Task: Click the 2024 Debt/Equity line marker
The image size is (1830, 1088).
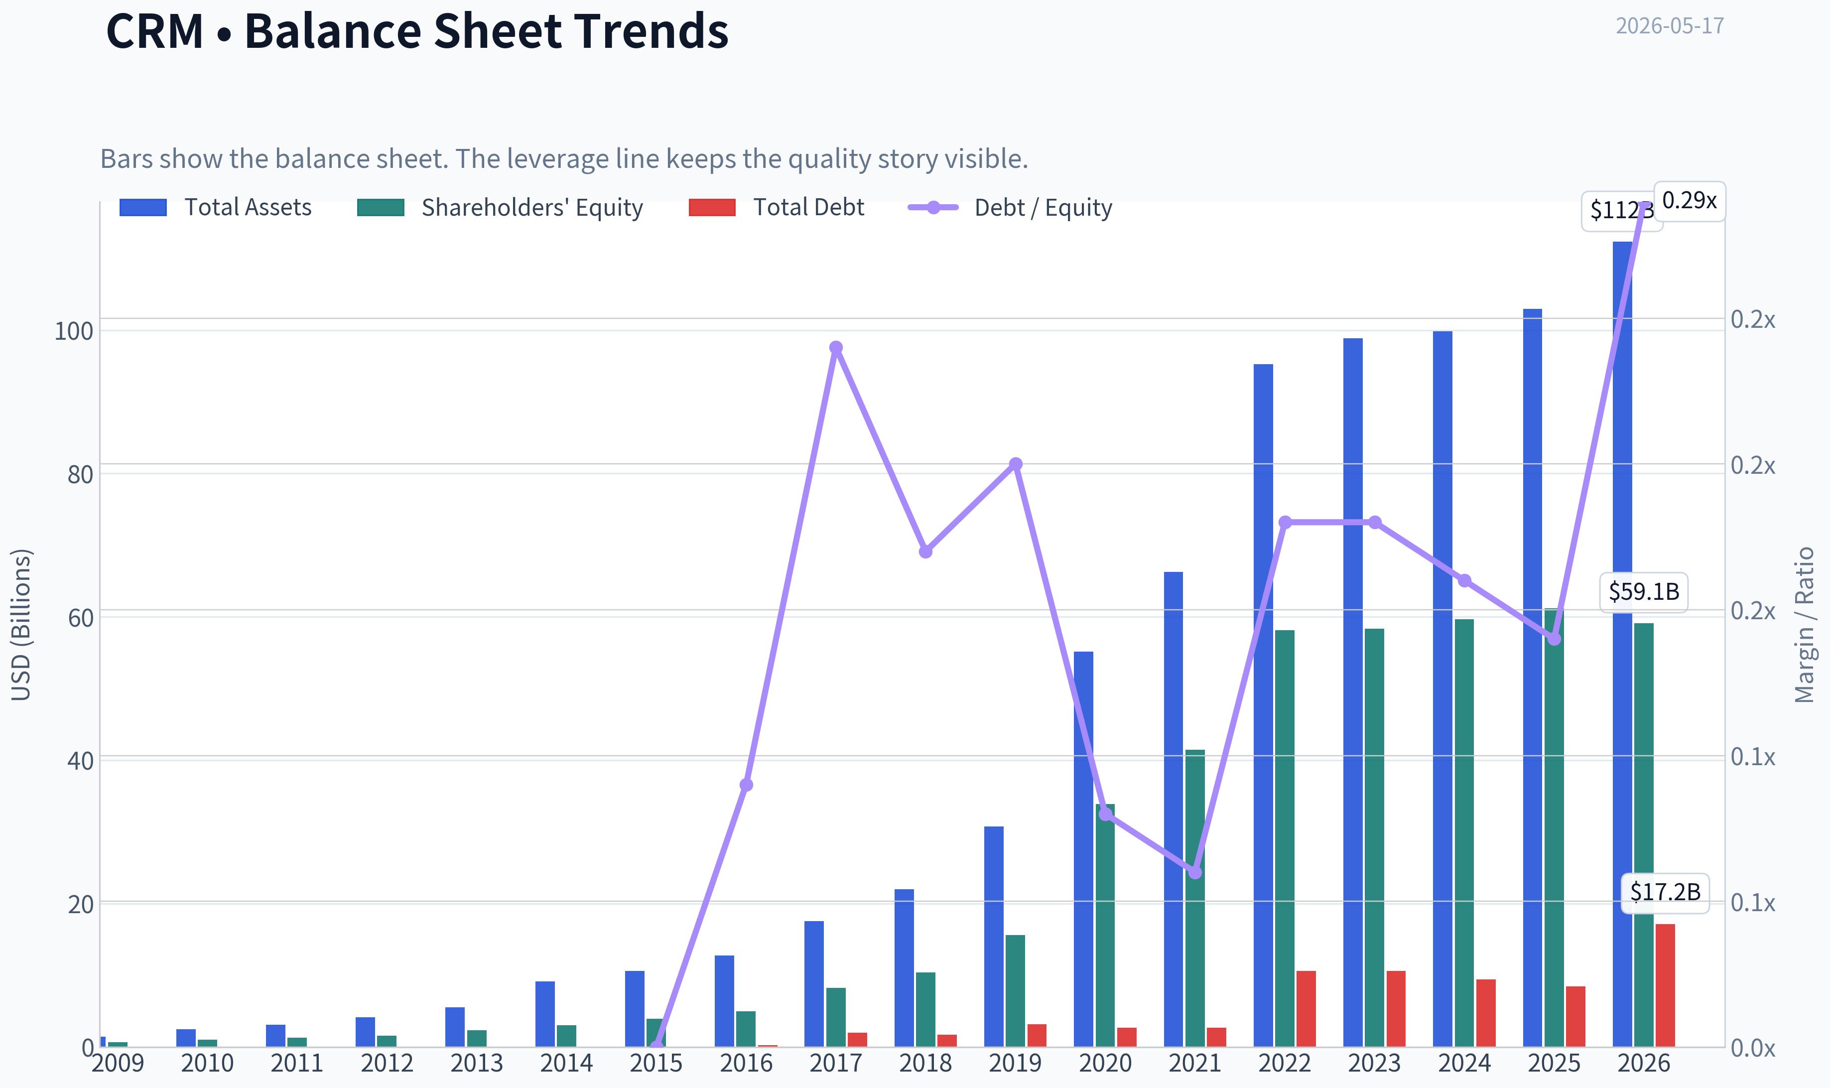Action: [1464, 581]
